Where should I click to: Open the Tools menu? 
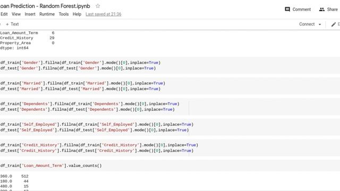pyautogui.click(x=64, y=14)
